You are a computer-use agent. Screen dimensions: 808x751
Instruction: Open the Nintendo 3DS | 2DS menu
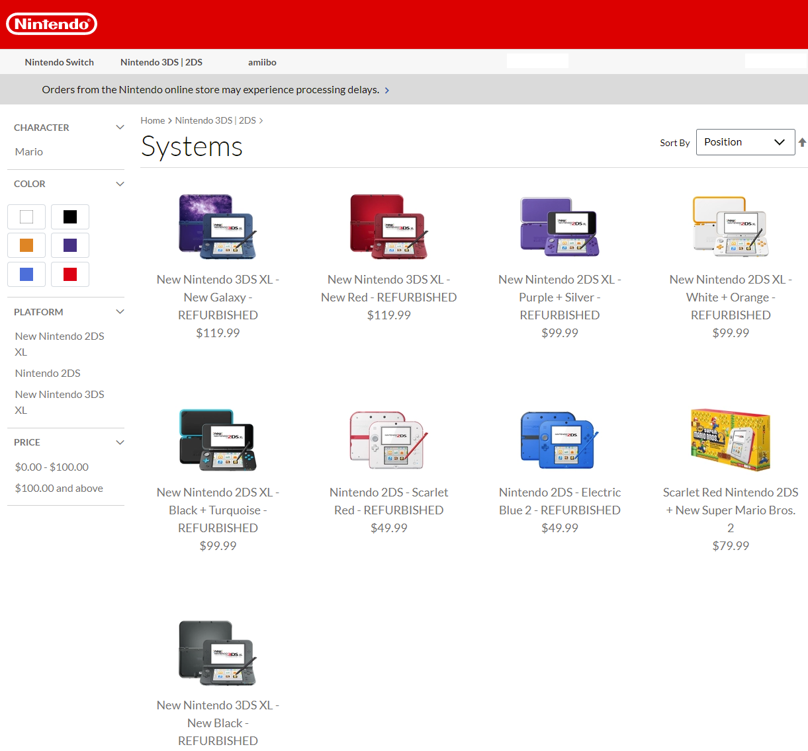161,62
